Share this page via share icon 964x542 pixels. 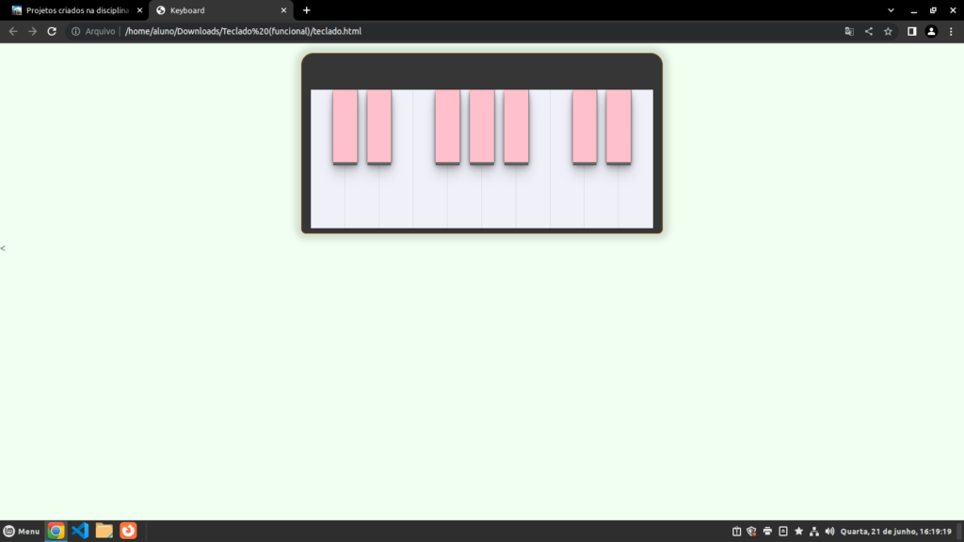click(x=869, y=31)
